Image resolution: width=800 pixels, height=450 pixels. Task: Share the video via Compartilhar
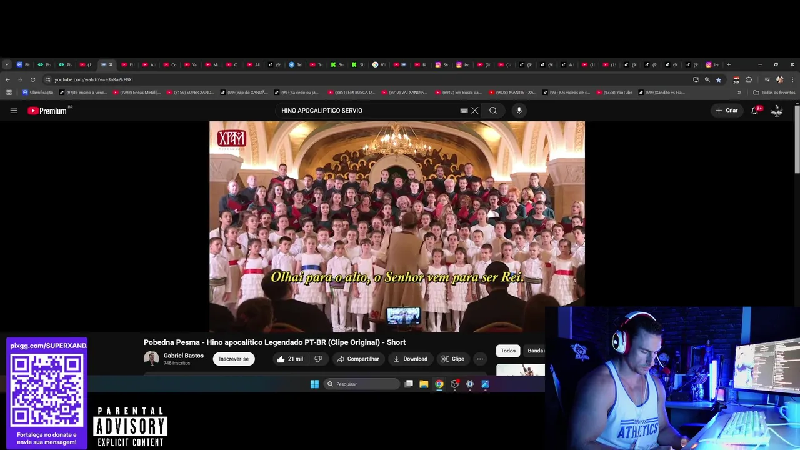click(357, 359)
